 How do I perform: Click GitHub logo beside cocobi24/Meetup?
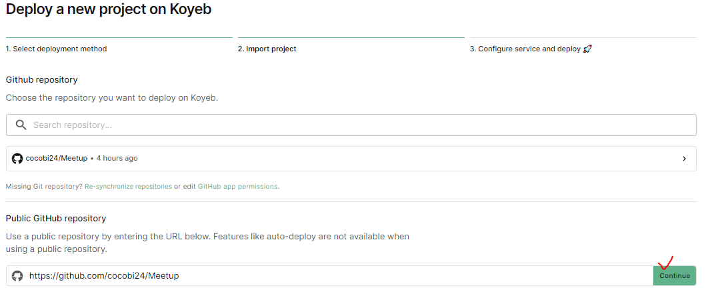point(17,159)
